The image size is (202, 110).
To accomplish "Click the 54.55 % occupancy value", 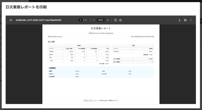I will point(78,71).
